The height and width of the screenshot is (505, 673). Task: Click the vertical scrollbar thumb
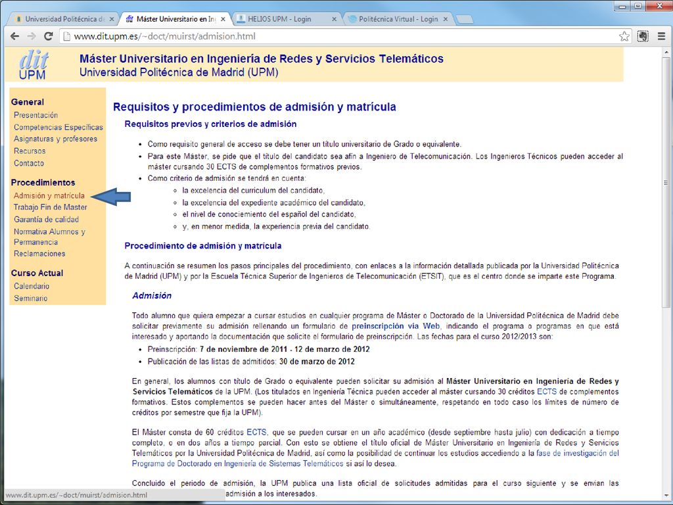point(666,181)
